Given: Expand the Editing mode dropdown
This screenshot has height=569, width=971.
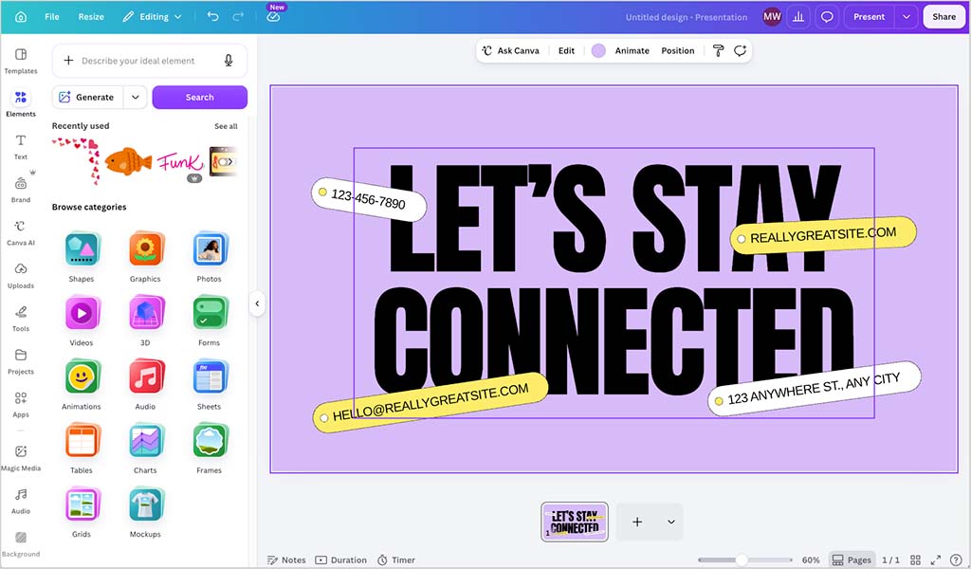Looking at the screenshot, I should pos(152,17).
